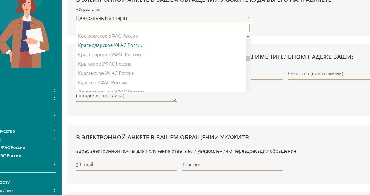The width and height of the screenshot is (370, 195).
Task: Expand sidebar chevron beside 'ичество' item
Action: (55, 131)
